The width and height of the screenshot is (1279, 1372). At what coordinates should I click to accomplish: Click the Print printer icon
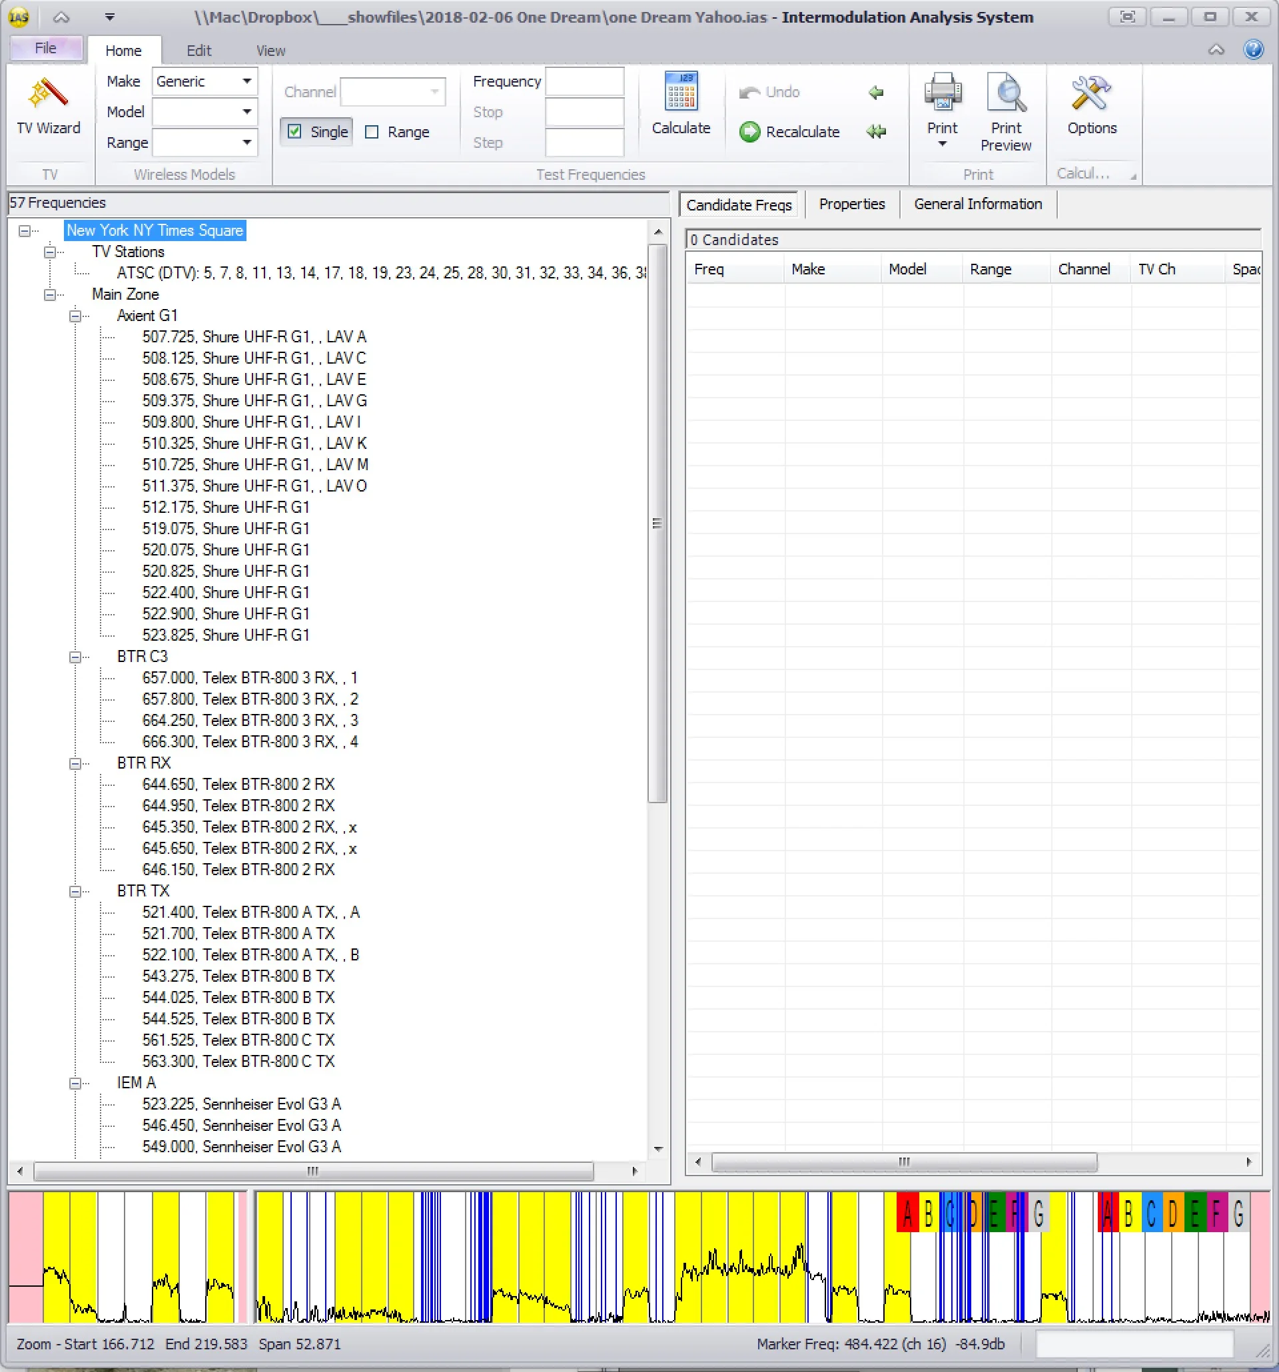(x=942, y=93)
